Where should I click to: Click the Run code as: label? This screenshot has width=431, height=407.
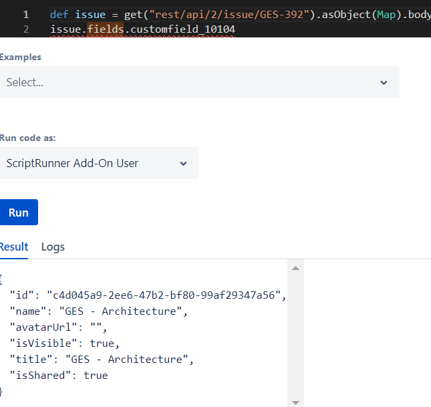coord(27,138)
